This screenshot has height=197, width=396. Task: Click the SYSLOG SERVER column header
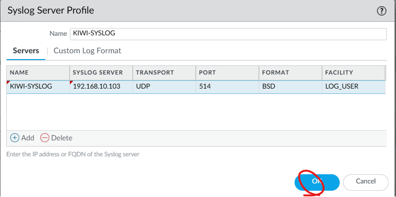pyautogui.click(x=101, y=73)
